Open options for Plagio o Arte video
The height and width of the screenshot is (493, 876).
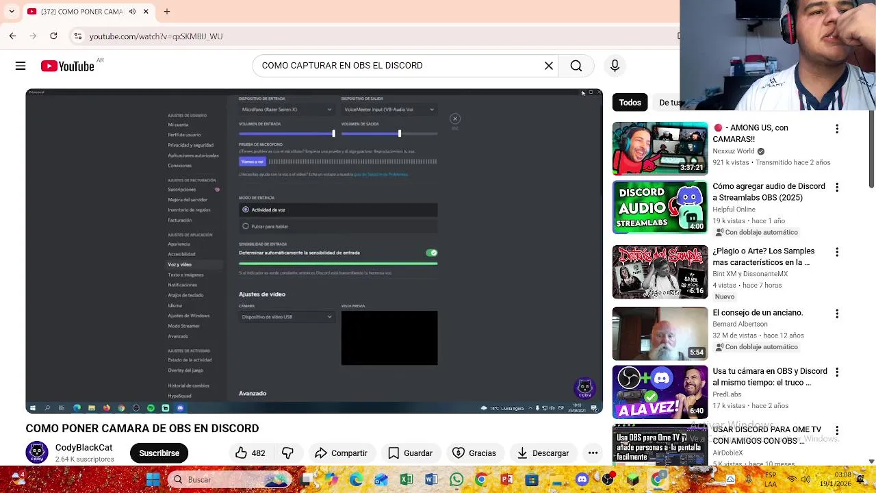tap(837, 252)
